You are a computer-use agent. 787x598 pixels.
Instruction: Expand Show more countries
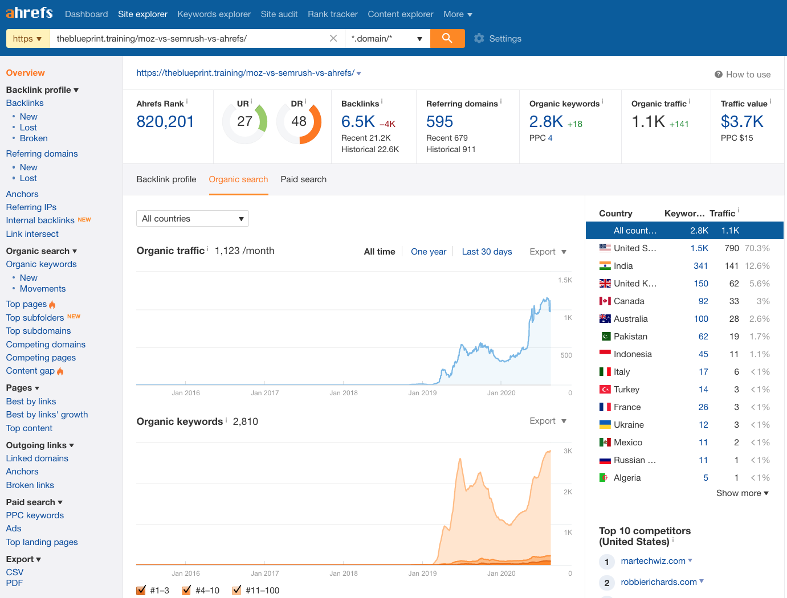click(x=743, y=493)
